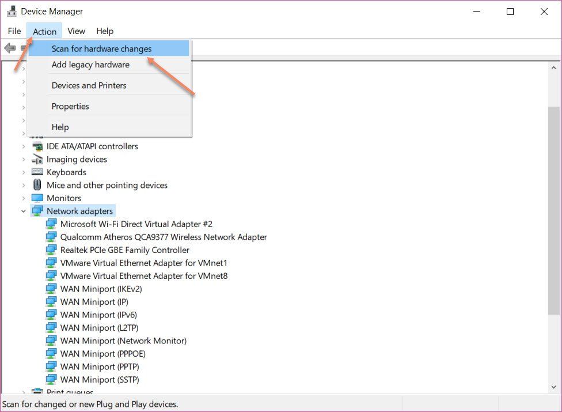
Task: Open the View menu
Action: [x=76, y=31]
